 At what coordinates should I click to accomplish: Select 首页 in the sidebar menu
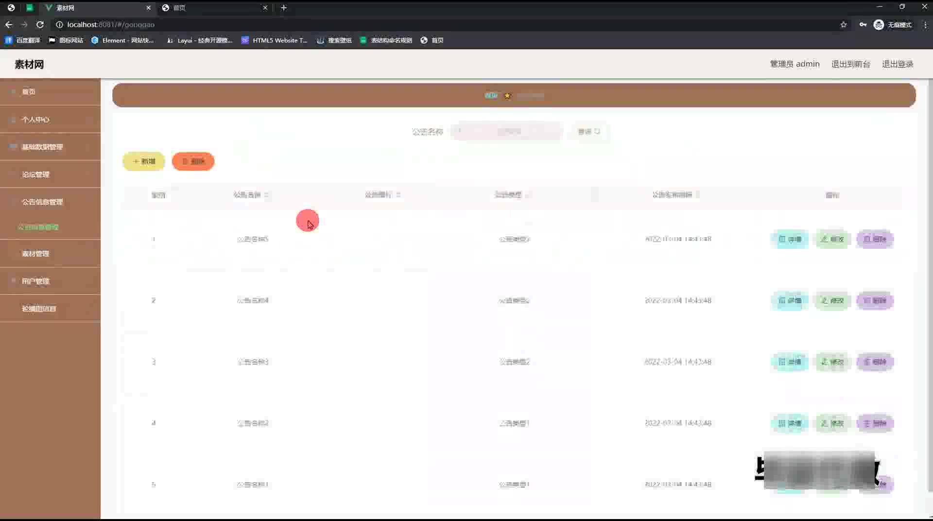pyautogui.click(x=50, y=92)
